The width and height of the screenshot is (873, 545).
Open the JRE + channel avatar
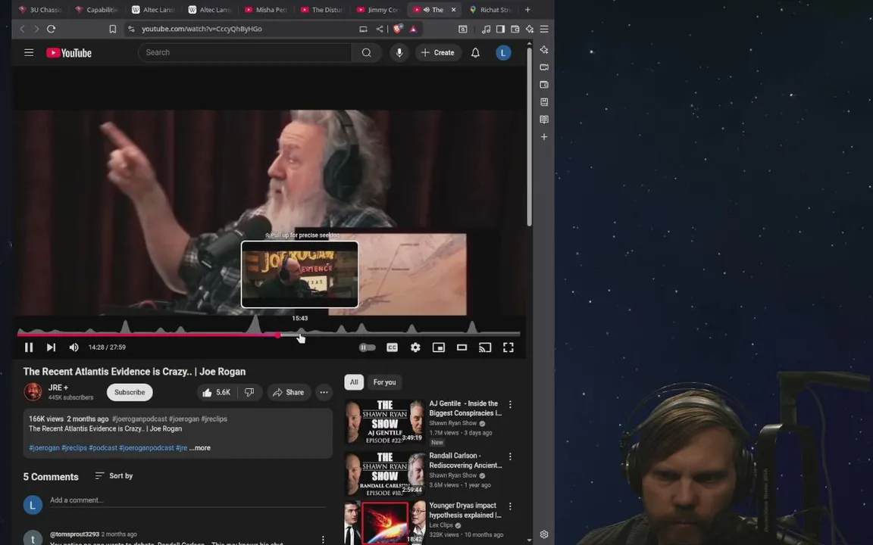click(33, 392)
